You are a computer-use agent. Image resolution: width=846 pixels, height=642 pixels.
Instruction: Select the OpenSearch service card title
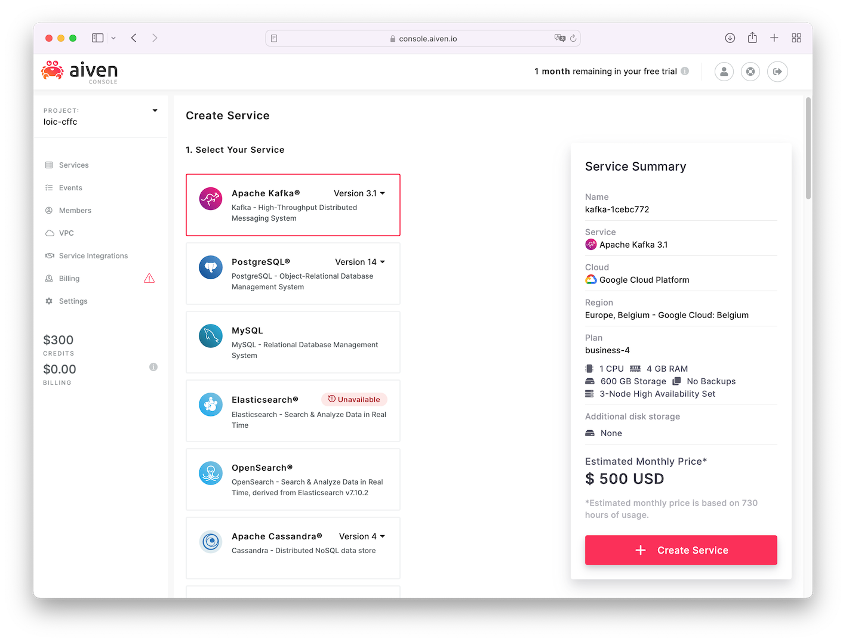(262, 468)
